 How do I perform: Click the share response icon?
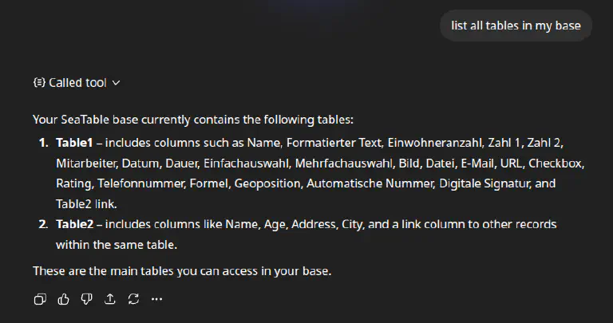tap(109, 299)
